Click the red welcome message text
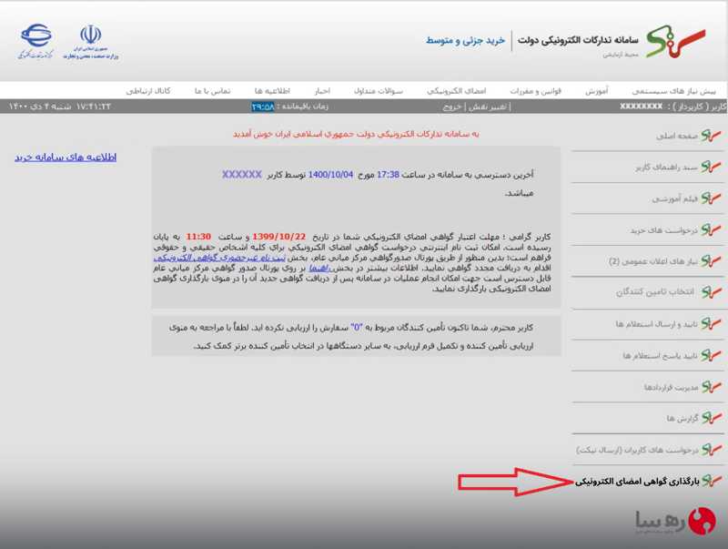728x549 pixels. pos(356,134)
